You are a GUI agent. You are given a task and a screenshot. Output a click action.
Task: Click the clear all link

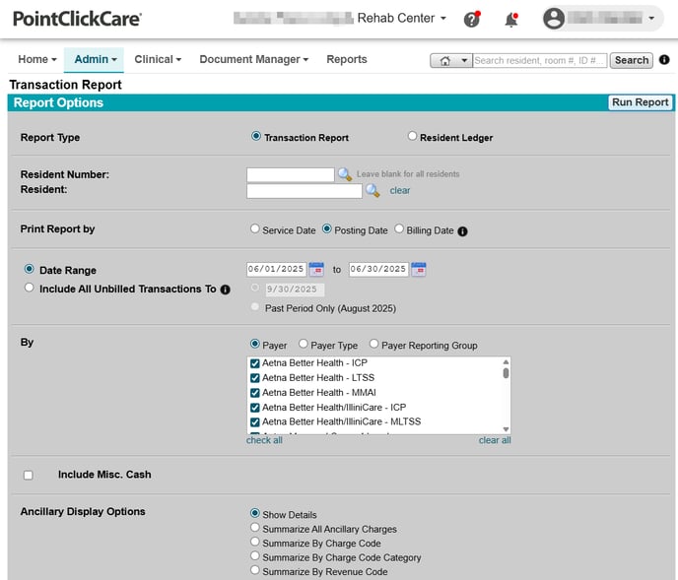pyautogui.click(x=495, y=440)
